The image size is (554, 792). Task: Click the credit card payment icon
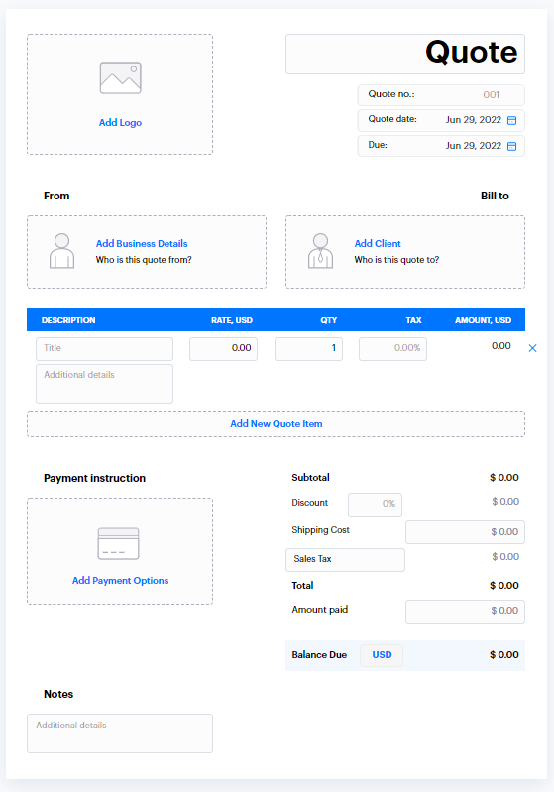119,544
